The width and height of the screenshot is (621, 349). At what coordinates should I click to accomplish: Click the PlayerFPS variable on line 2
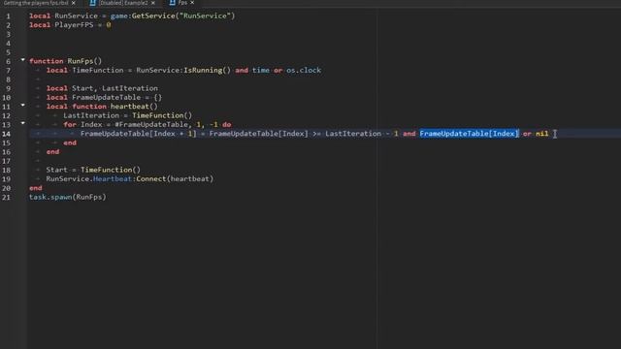point(74,24)
